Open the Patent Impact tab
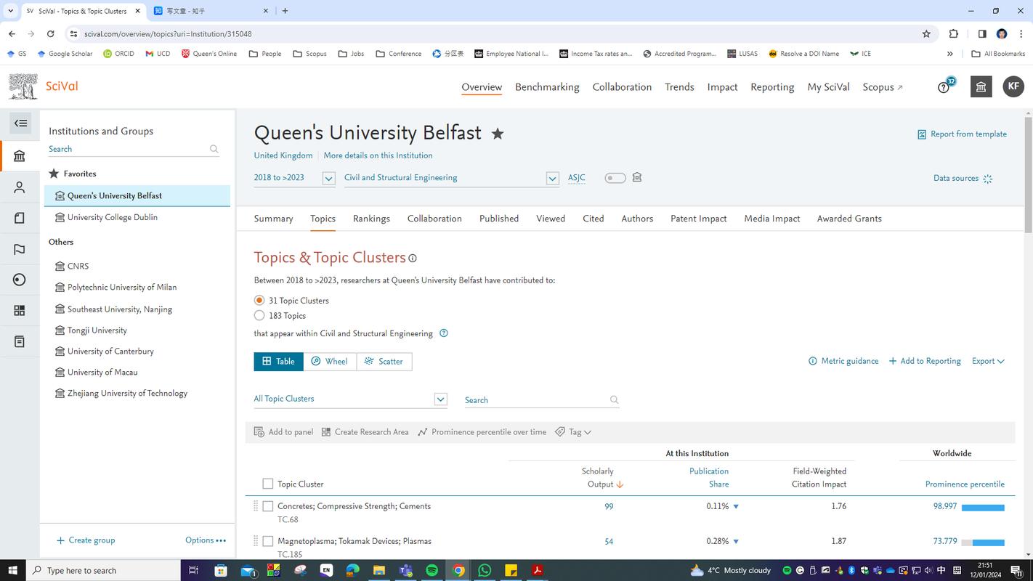Viewport: 1033px width, 581px height. pos(699,219)
